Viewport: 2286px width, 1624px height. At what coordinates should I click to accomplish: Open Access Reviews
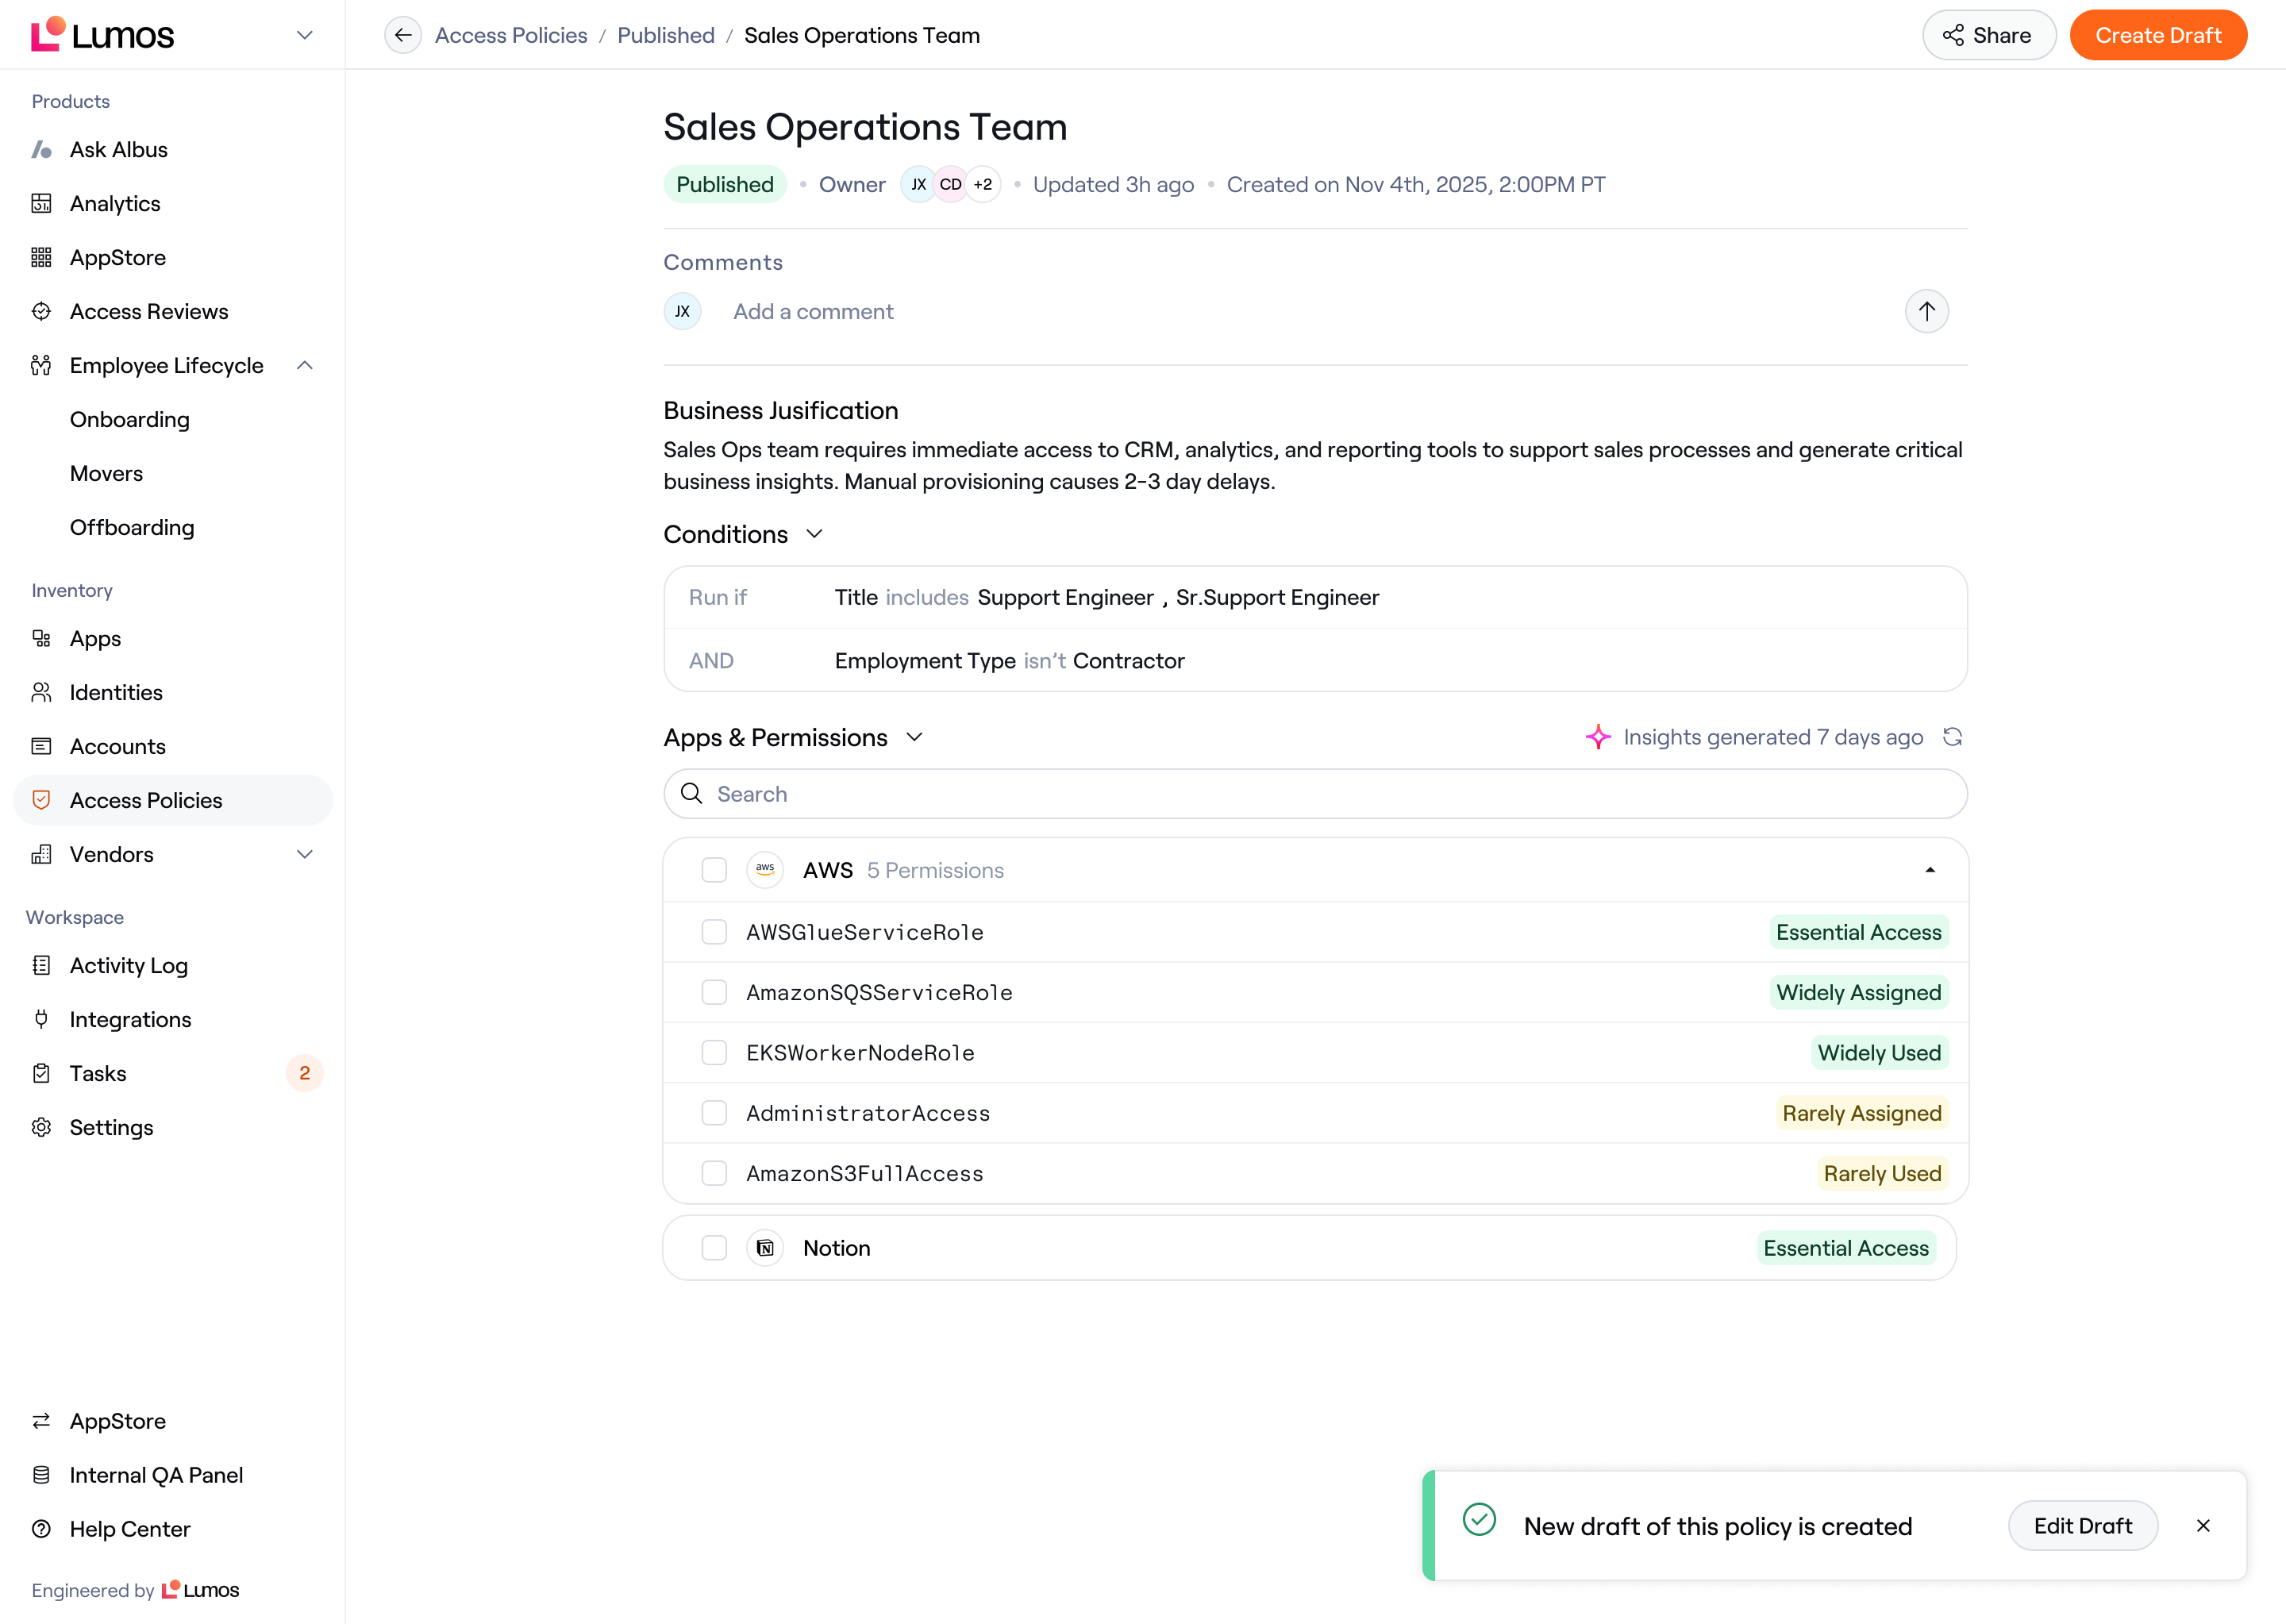pos(148,312)
